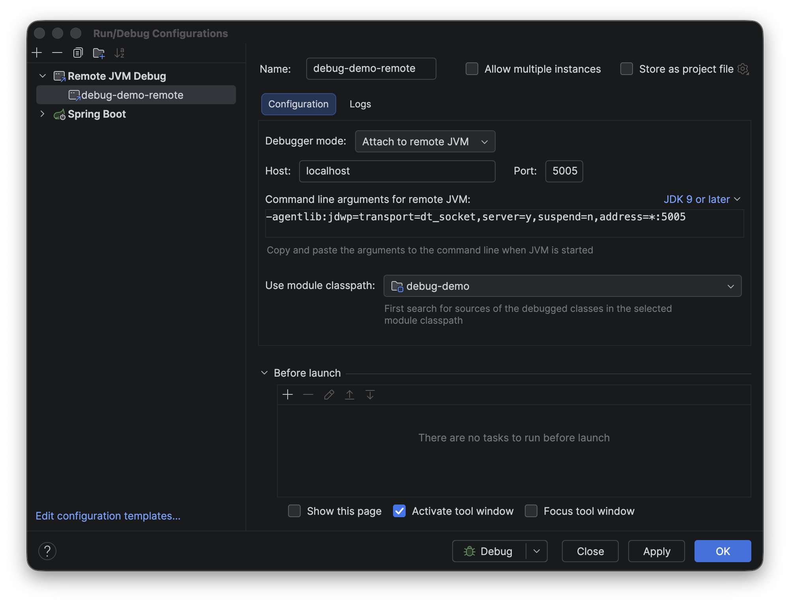Enable Focus tool window
This screenshot has height=604, width=790.
[531, 511]
